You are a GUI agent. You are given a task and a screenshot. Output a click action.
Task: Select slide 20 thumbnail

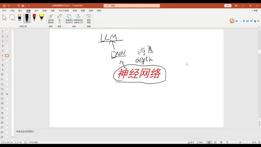[7, 122]
